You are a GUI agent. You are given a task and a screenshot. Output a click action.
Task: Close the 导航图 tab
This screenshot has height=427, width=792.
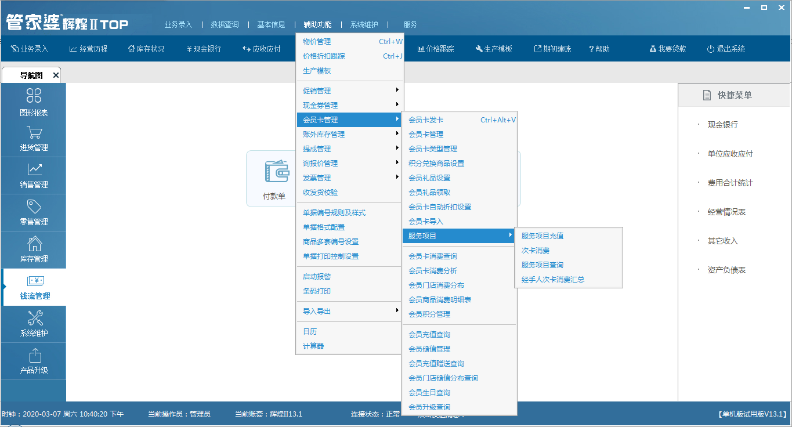(x=56, y=75)
